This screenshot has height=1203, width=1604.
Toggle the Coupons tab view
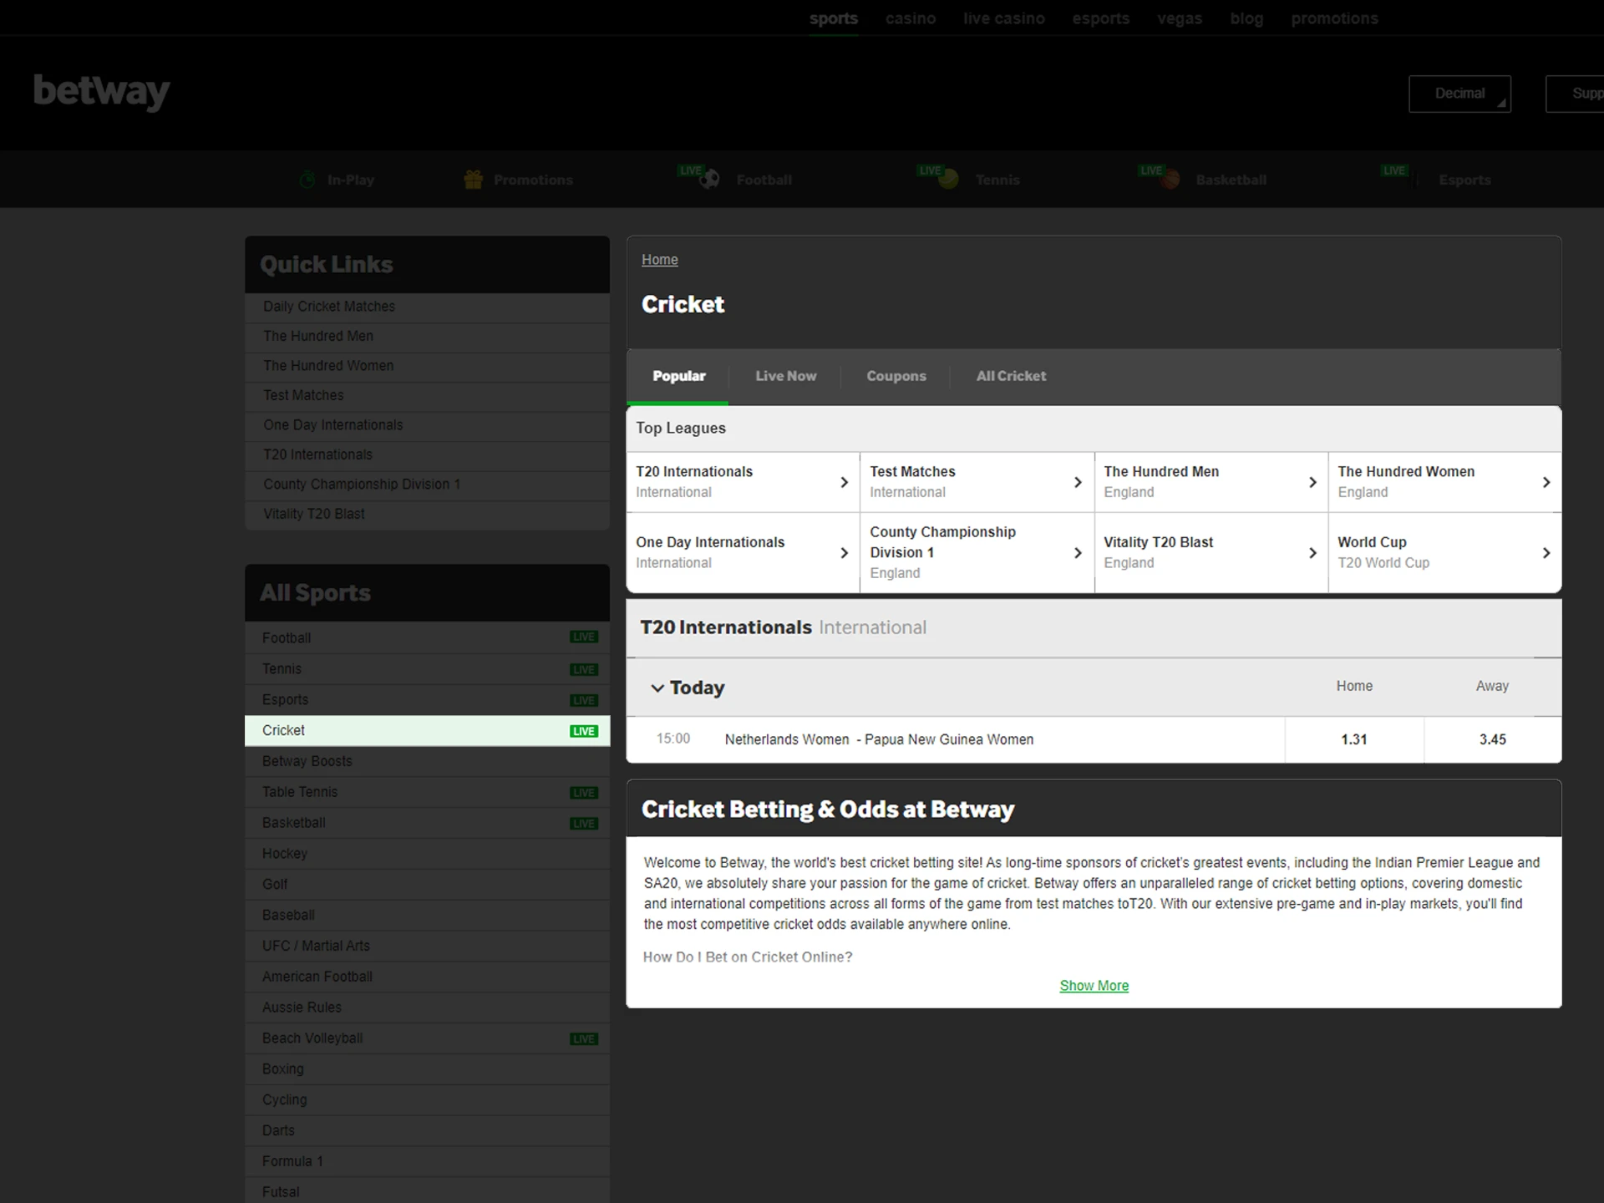896,375
